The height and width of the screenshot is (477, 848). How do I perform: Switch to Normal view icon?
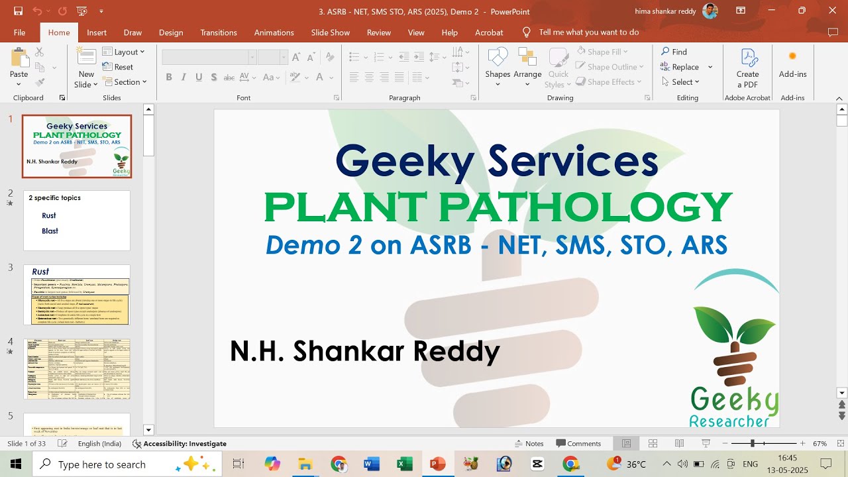pyautogui.click(x=626, y=444)
